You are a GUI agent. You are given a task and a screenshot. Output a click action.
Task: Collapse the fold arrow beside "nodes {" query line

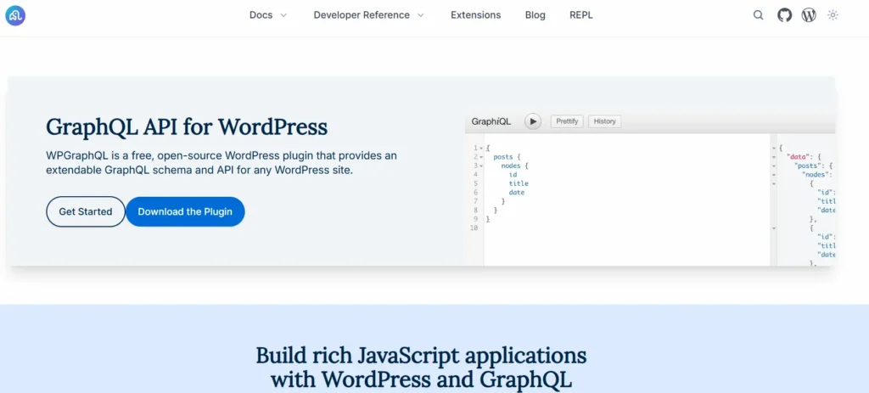[x=481, y=166]
